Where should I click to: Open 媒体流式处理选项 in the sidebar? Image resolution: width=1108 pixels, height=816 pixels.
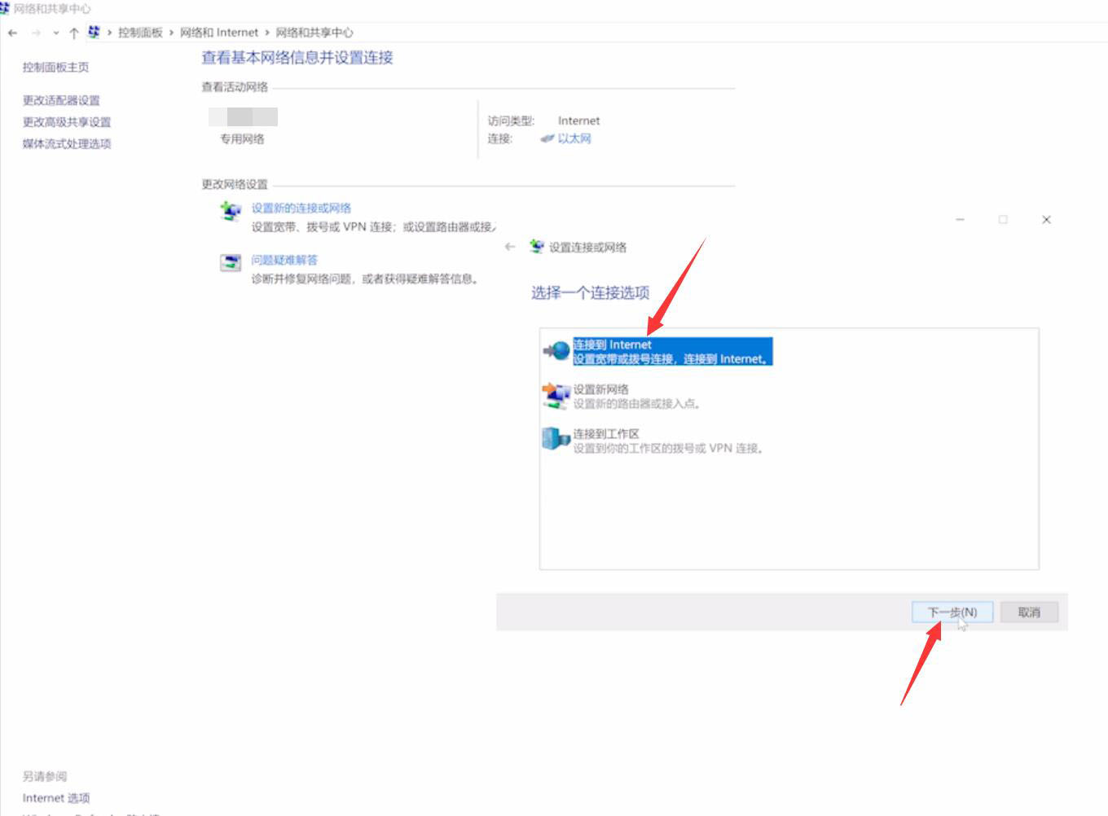pos(67,144)
